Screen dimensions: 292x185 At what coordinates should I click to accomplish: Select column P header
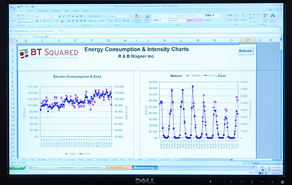pyautogui.click(x=248, y=40)
